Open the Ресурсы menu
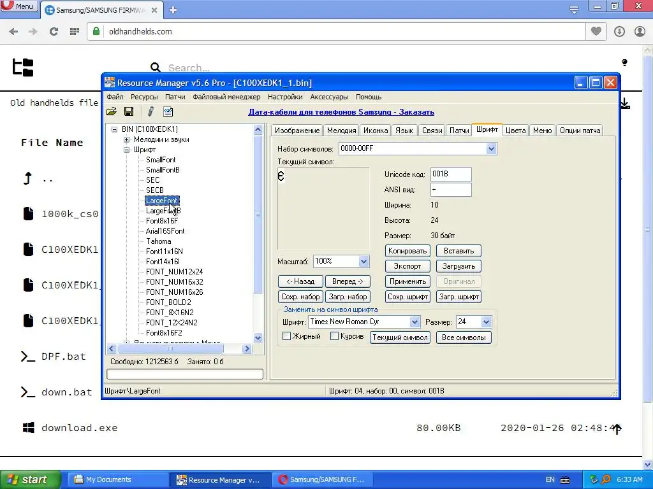This screenshot has width=653, height=489. tap(144, 97)
